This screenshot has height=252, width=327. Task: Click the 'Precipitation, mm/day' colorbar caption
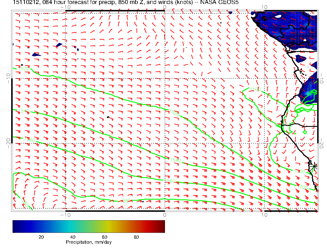click(x=89, y=242)
